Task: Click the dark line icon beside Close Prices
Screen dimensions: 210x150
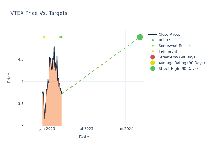Action: (x=153, y=34)
